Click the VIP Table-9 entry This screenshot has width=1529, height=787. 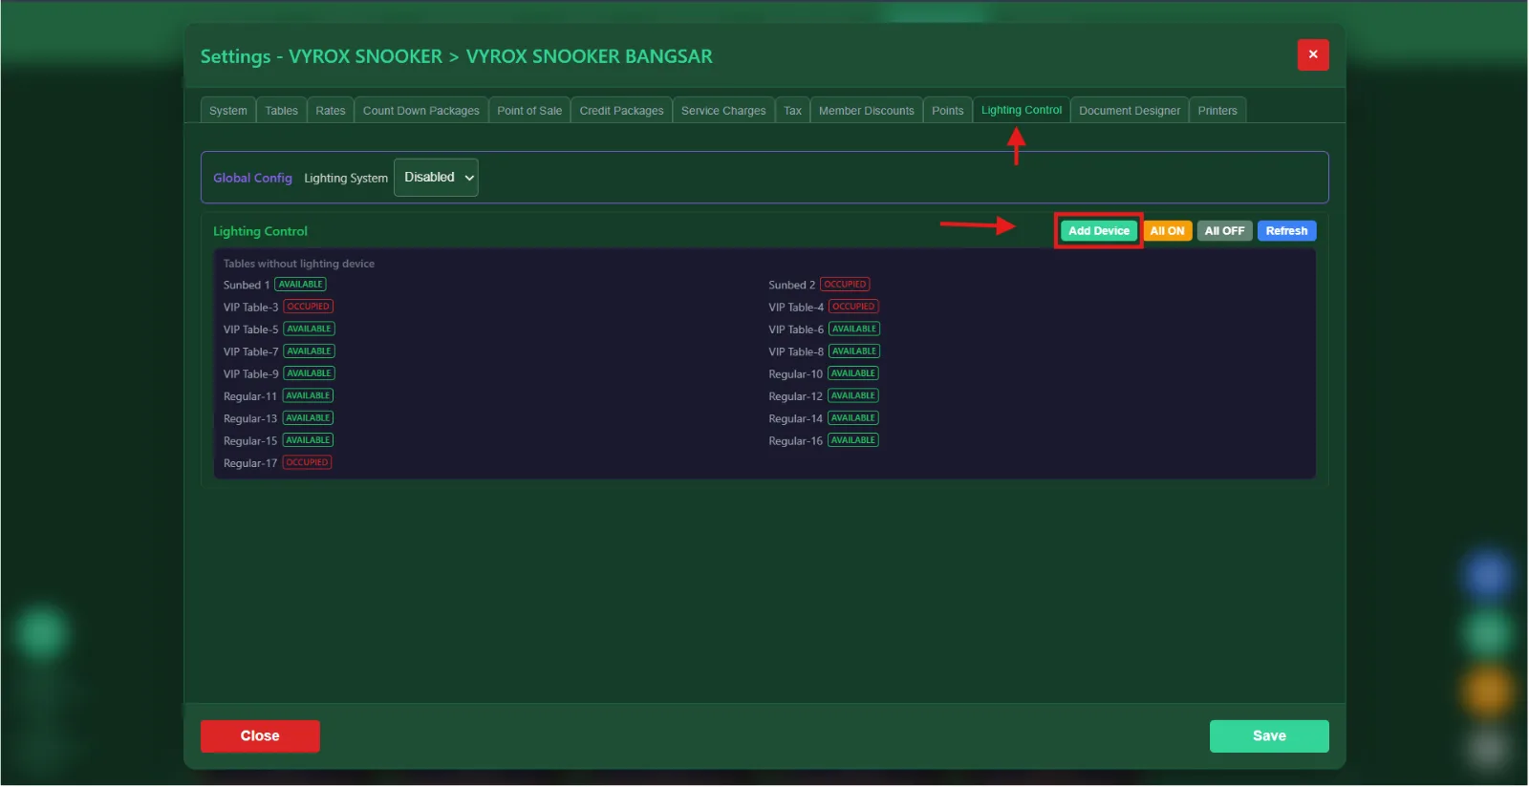pos(279,373)
